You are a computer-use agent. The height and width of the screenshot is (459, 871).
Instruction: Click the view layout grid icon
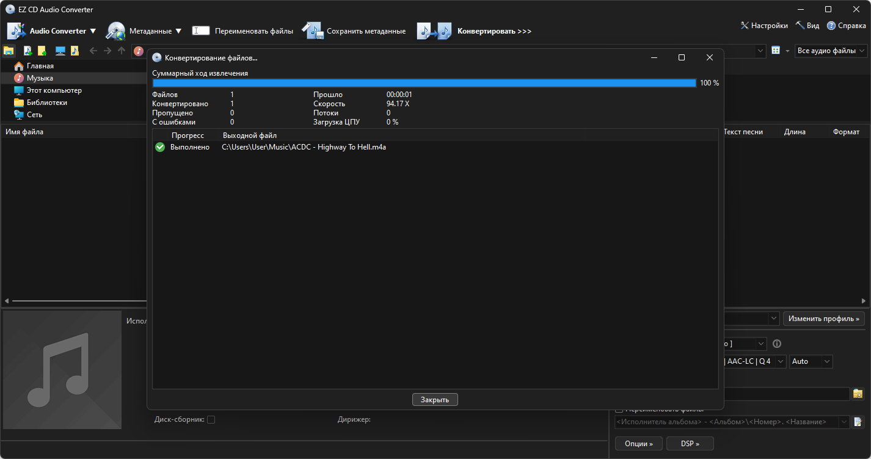tap(776, 51)
